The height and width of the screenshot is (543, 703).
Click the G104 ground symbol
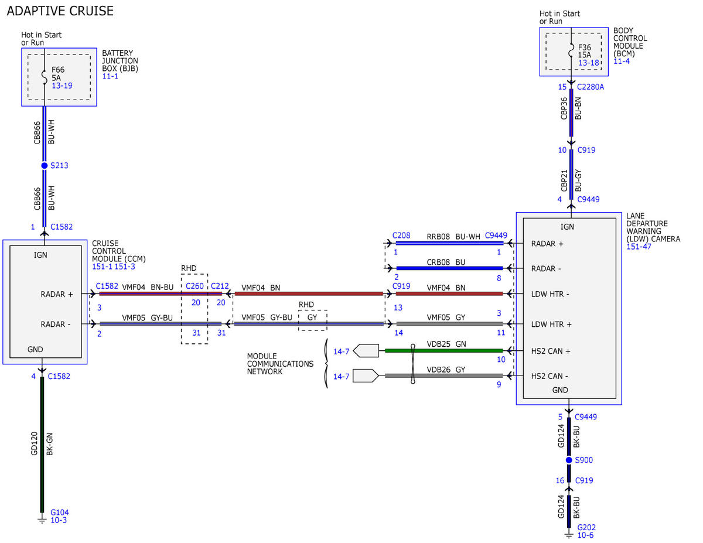[x=42, y=518]
